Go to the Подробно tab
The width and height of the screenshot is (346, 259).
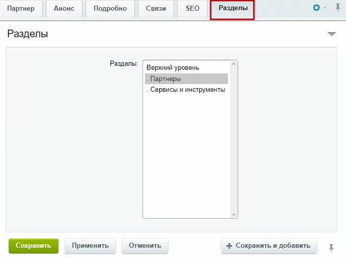tap(110, 9)
